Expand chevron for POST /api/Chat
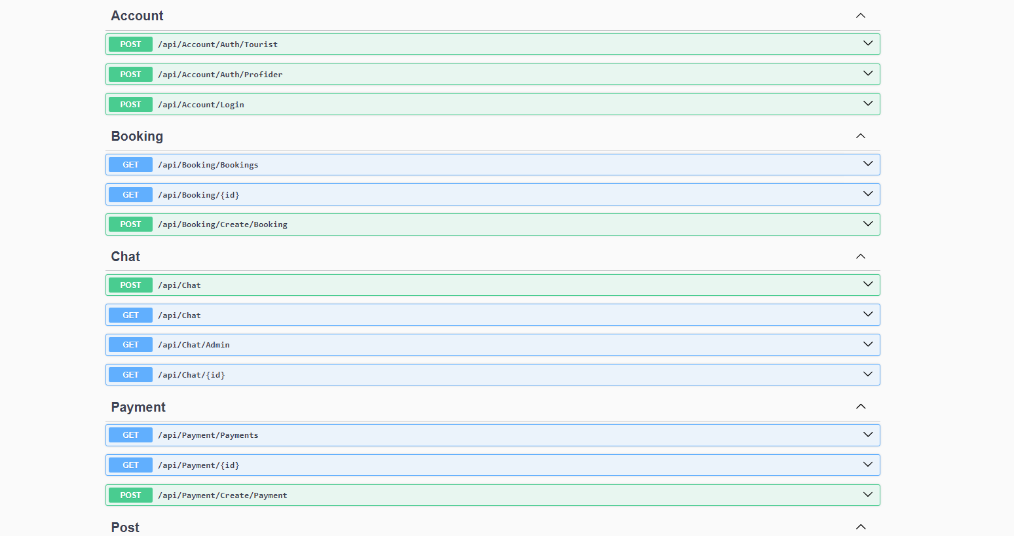Viewport: 1014px width, 536px height. pyautogui.click(x=868, y=285)
